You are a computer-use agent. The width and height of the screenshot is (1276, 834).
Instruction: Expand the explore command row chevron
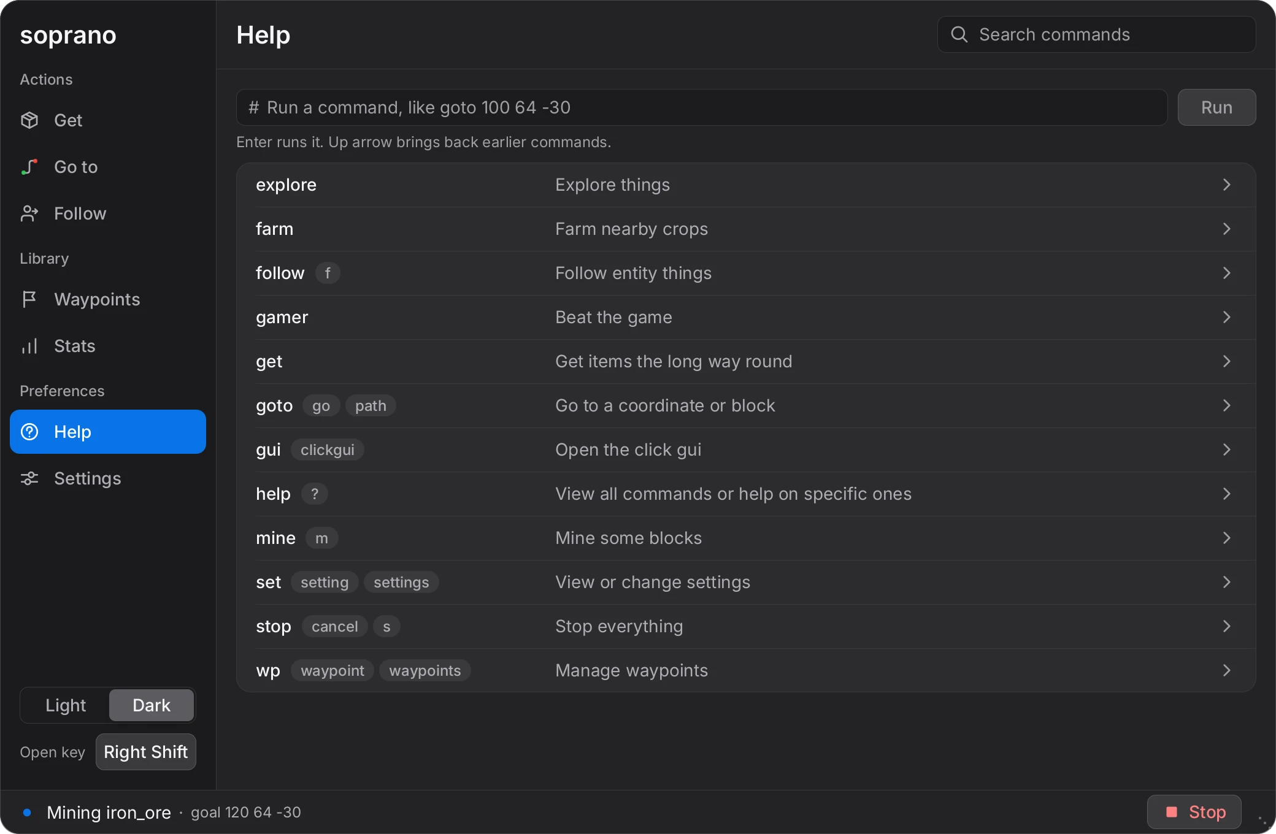click(1226, 185)
